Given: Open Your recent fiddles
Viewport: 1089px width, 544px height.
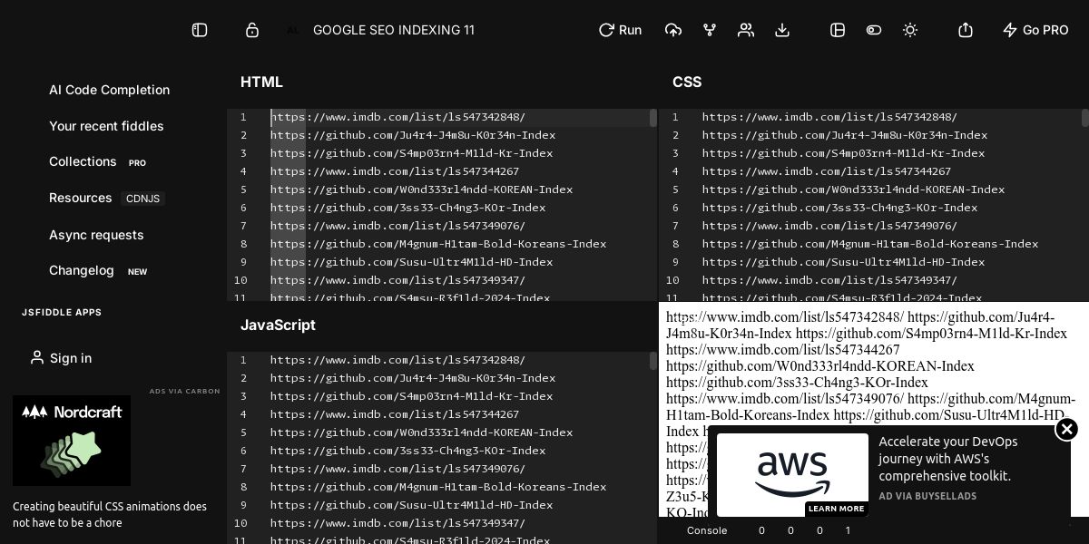Looking at the screenshot, I should [106, 126].
